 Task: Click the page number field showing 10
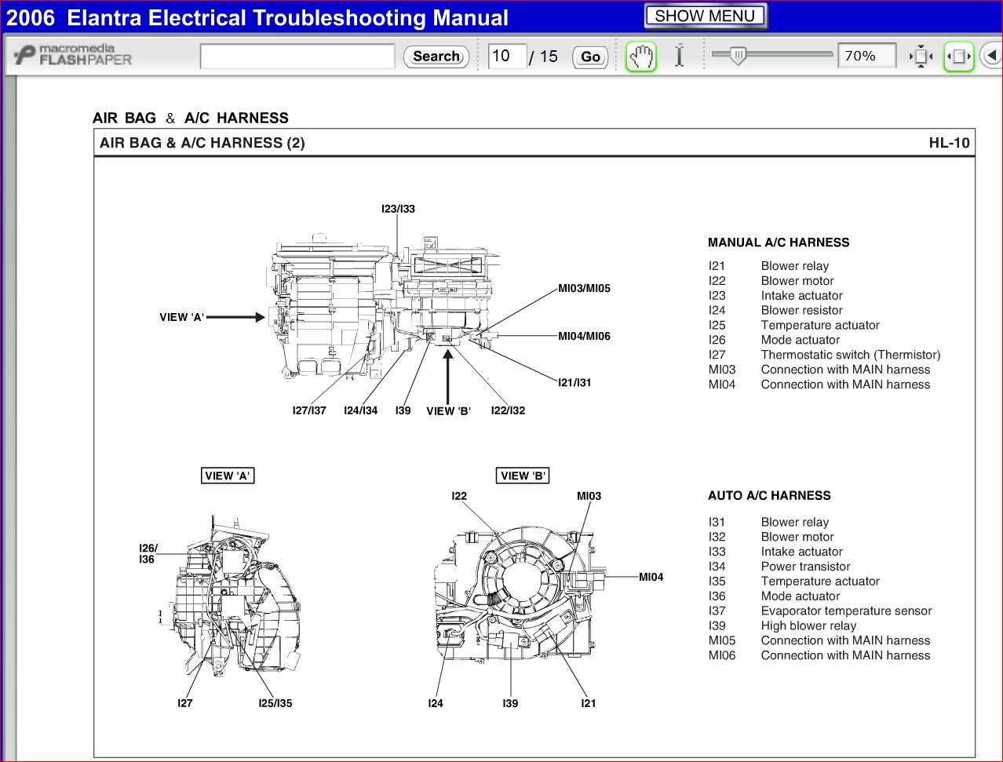tap(507, 57)
